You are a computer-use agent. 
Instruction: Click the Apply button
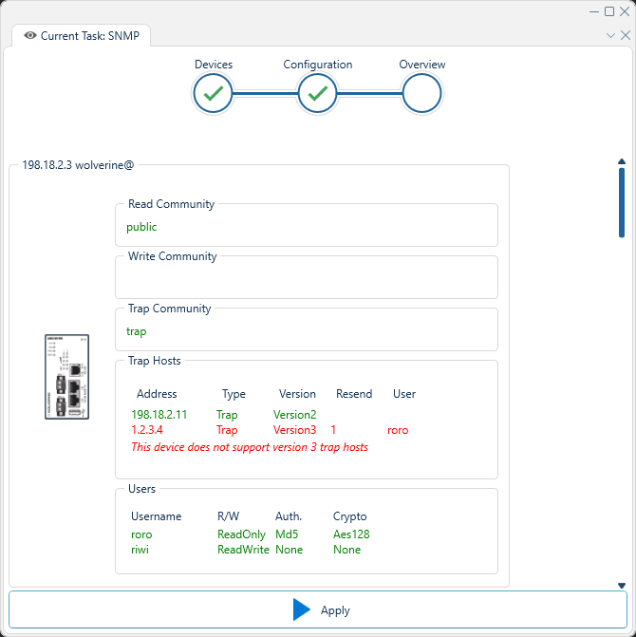click(318, 609)
